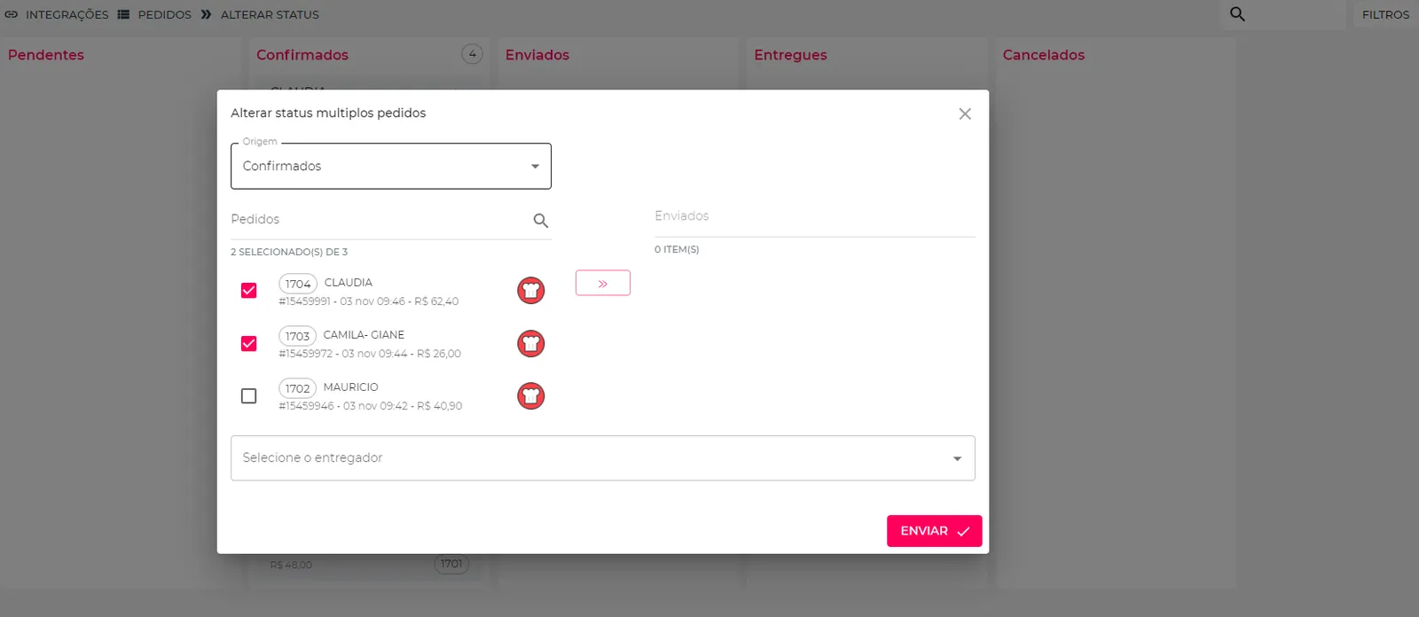
Task: Click the Confirmados count badge 4
Action: [x=473, y=54]
